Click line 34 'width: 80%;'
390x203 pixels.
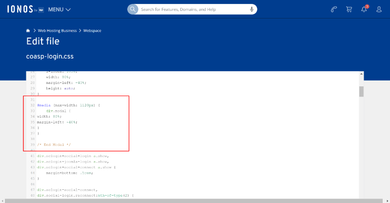[x=49, y=116]
